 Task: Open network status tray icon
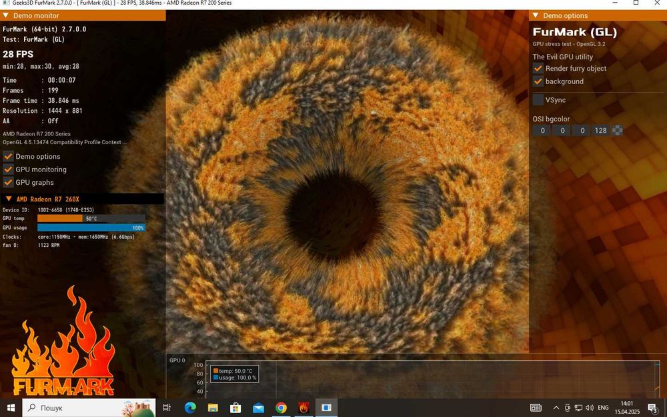pyautogui.click(x=578, y=408)
